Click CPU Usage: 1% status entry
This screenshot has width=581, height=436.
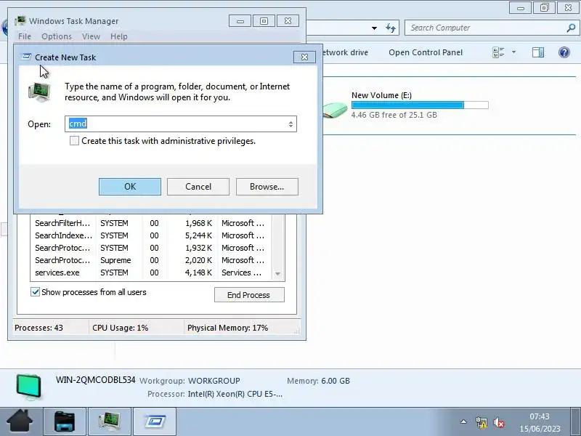pos(120,328)
